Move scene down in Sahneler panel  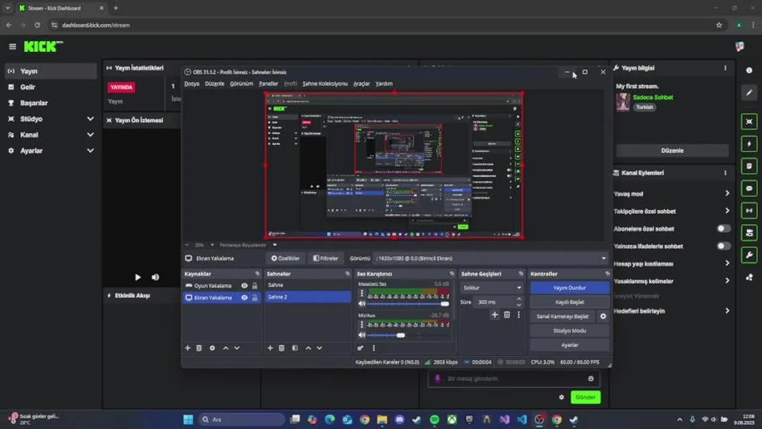(x=319, y=348)
